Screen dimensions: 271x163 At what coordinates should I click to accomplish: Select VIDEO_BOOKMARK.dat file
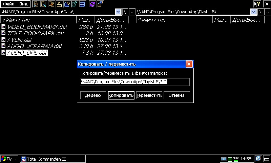37,27
